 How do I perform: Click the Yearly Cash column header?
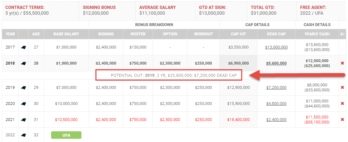point(317,34)
